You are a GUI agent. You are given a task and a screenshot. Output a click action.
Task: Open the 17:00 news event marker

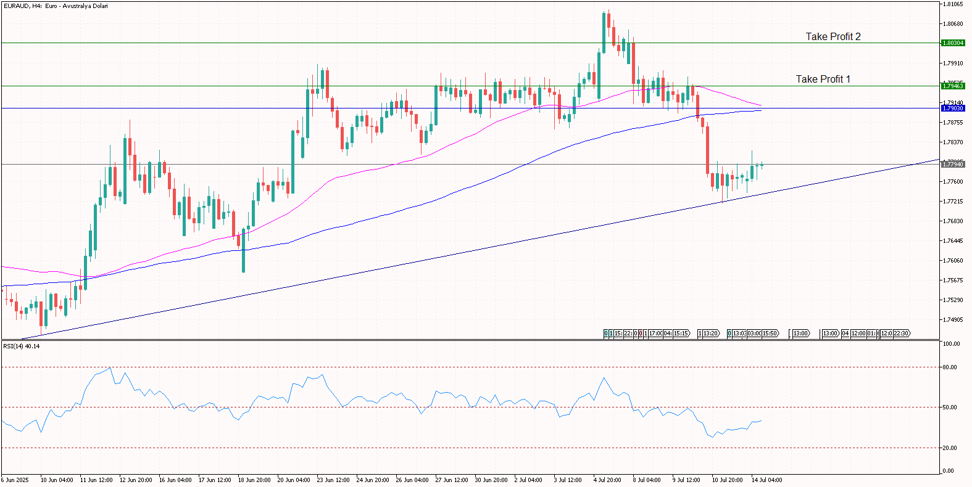click(655, 334)
